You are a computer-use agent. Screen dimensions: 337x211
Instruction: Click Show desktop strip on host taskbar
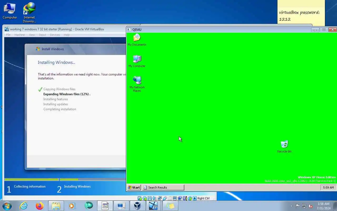pyautogui.click(x=335, y=206)
